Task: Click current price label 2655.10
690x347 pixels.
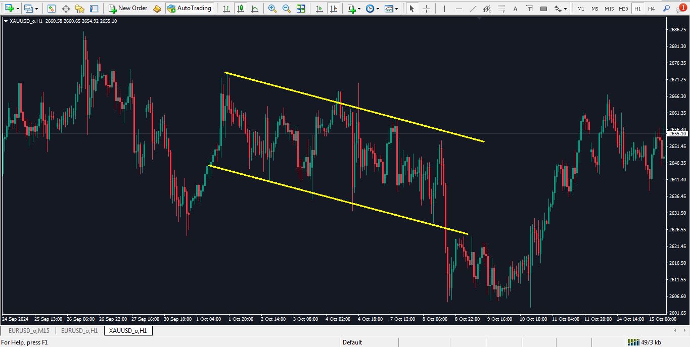Action: point(678,134)
